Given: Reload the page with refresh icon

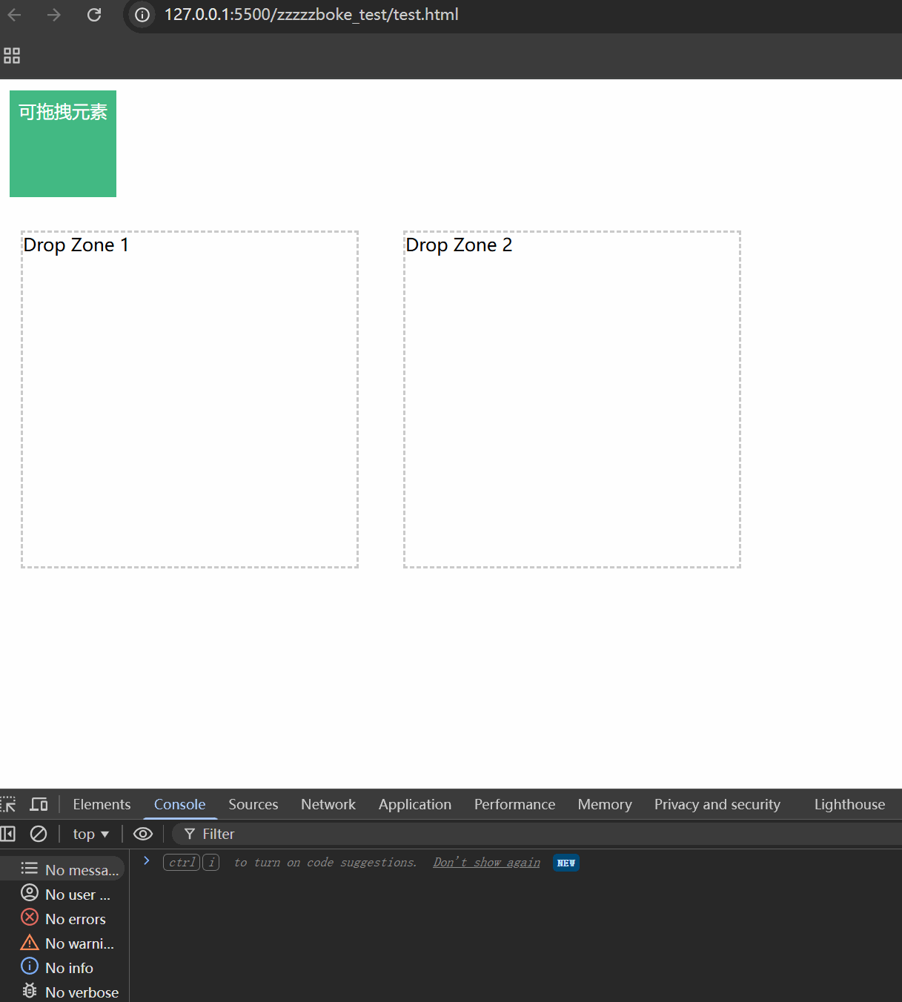Looking at the screenshot, I should tap(94, 15).
